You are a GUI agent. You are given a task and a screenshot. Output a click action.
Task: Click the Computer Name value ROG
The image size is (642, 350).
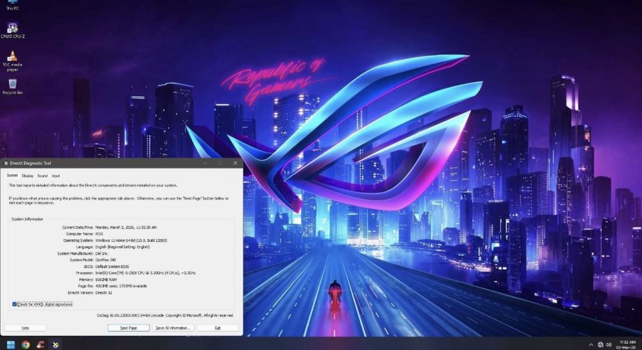click(x=99, y=234)
